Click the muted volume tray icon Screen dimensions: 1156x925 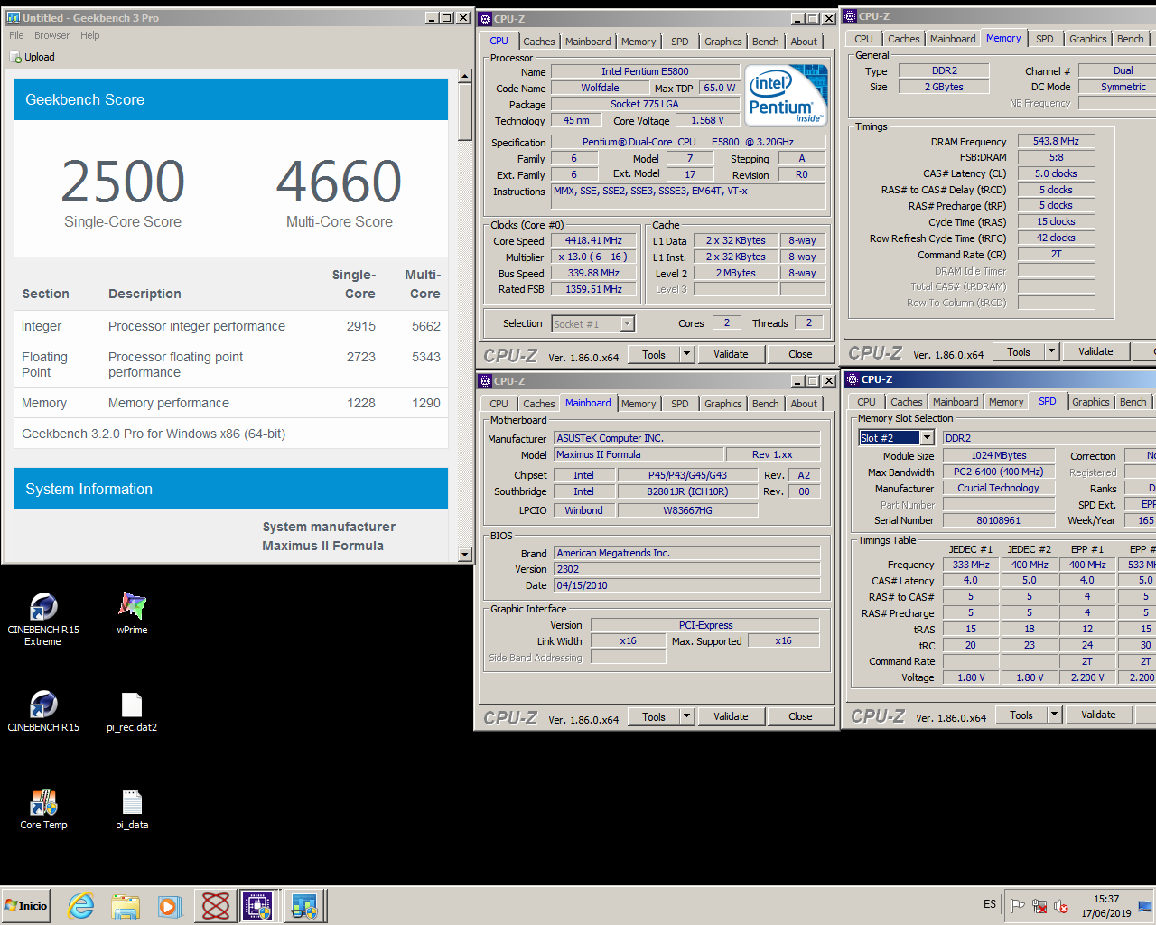[x=1061, y=906]
